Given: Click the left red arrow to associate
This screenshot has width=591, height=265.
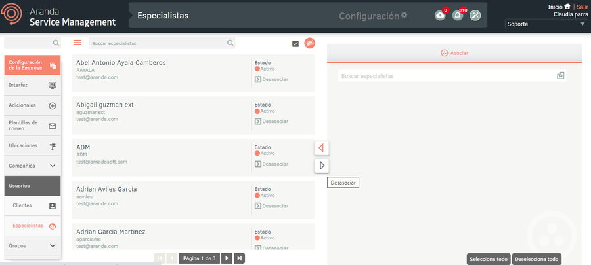Looking at the screenshot, I should tap(321, 148).
